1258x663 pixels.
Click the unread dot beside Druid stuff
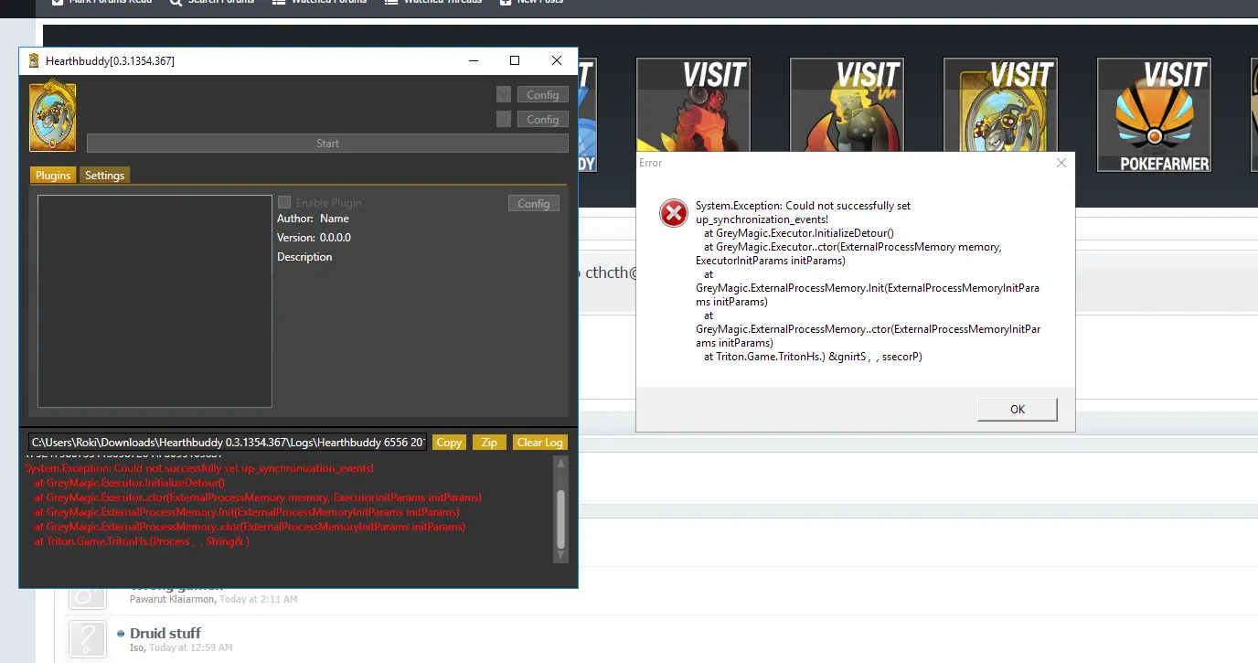pyautogui.click(x=121, y=634)
